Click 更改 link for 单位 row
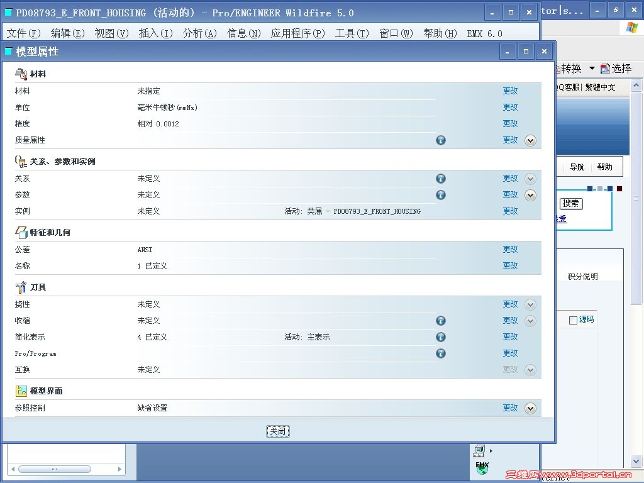This screenshot has width=644, height=483. (511, 107)
